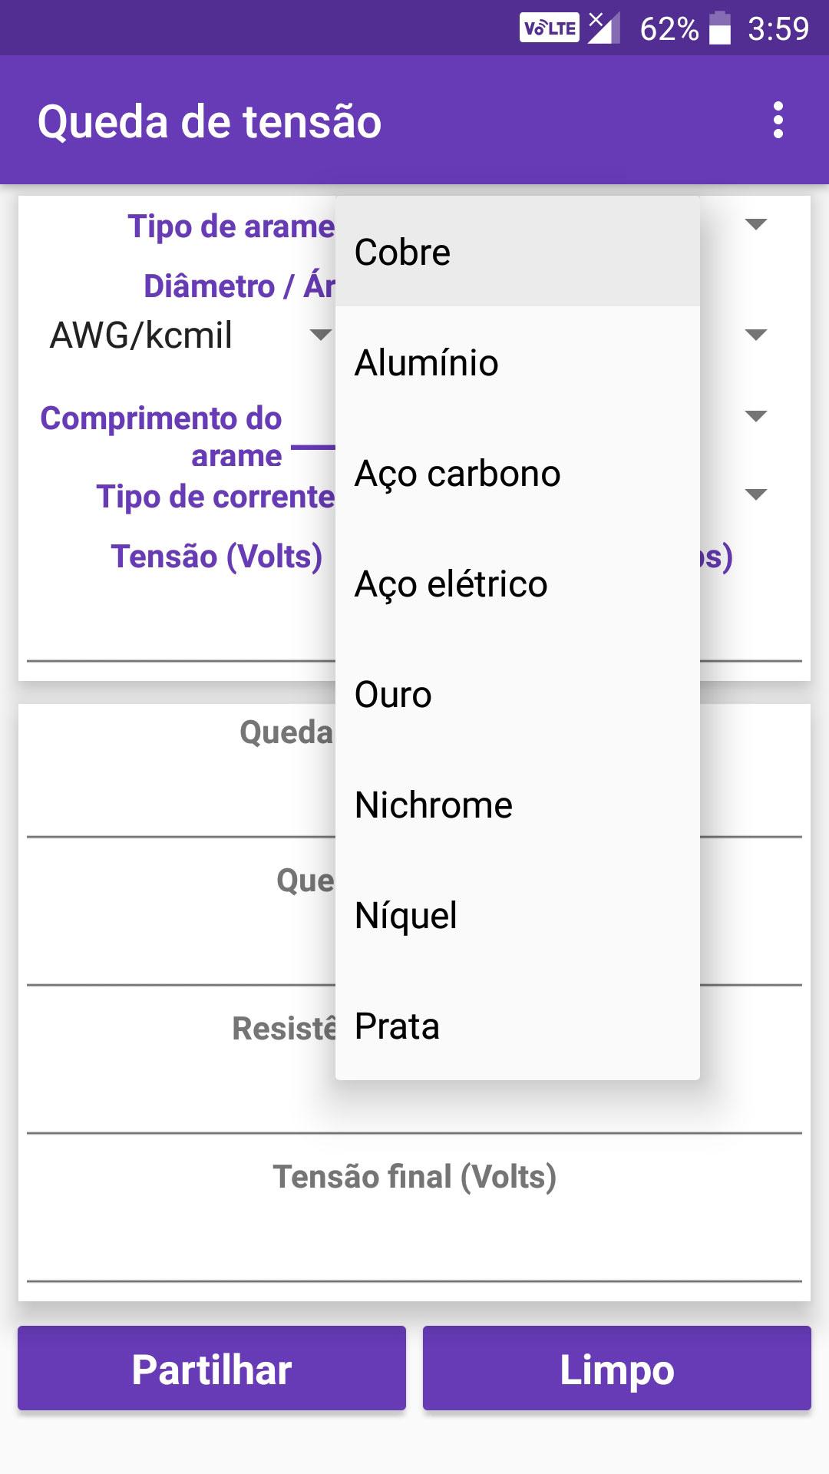The image size is (829, 1474).
Task: Open diameter size dropdown arrow on right
Action: coord(756,335)
